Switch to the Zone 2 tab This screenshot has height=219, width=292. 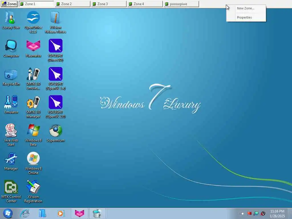coord(73,4)
